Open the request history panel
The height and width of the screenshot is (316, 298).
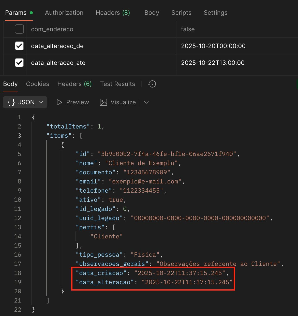tap(152, 84)
